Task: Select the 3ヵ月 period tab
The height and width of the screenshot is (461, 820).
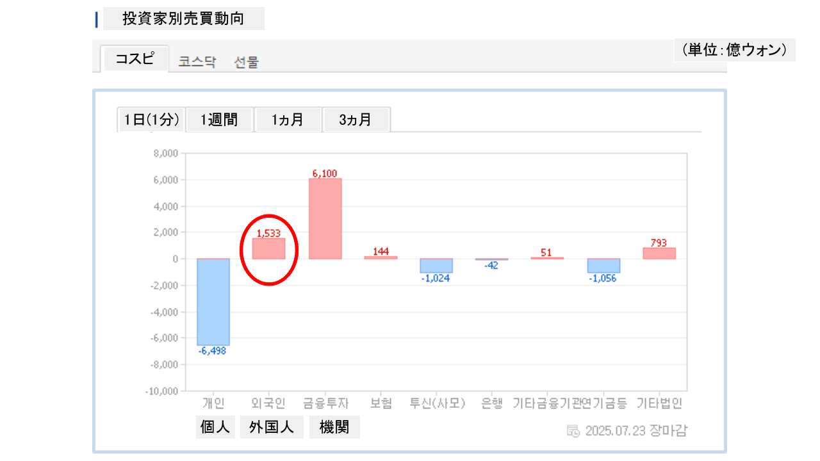Action: [x=356, y=120]
